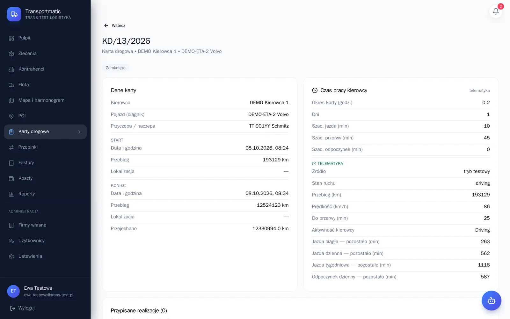Open the chatbot assistant button
Image resolution: width=510 pixels, height=319 pixels.
491,300
